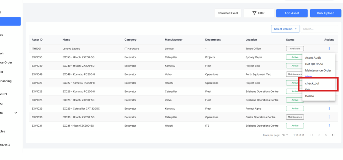
Task: Select asset ID EXV1049
Action: 37,66
